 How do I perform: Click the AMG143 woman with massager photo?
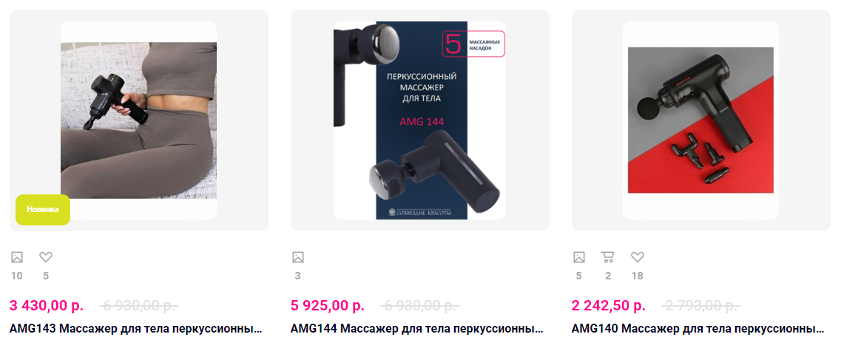pyautogui.click(x=138, y=120)
